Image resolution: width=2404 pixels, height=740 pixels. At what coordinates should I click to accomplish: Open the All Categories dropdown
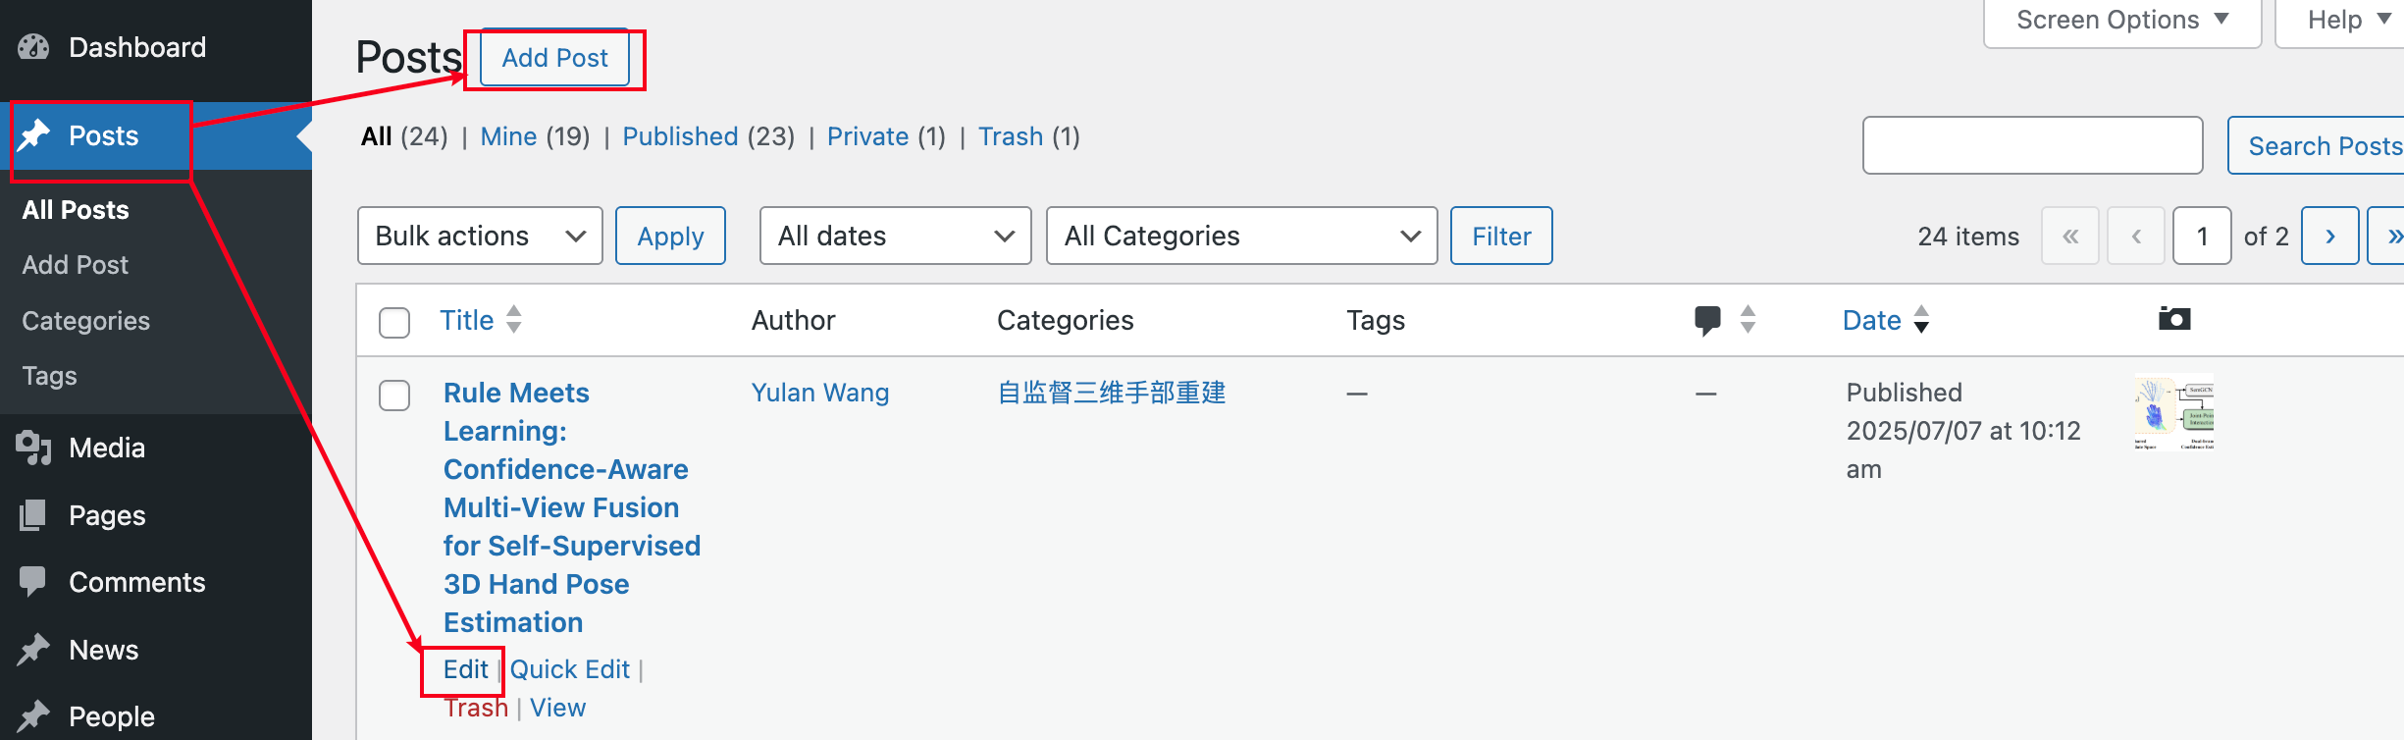point(1241,236)
